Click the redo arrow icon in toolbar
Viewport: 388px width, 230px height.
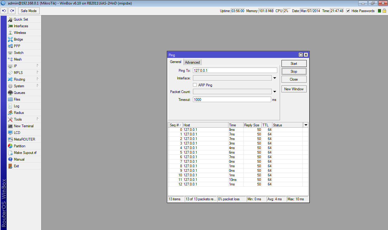[x=12, y=11]
